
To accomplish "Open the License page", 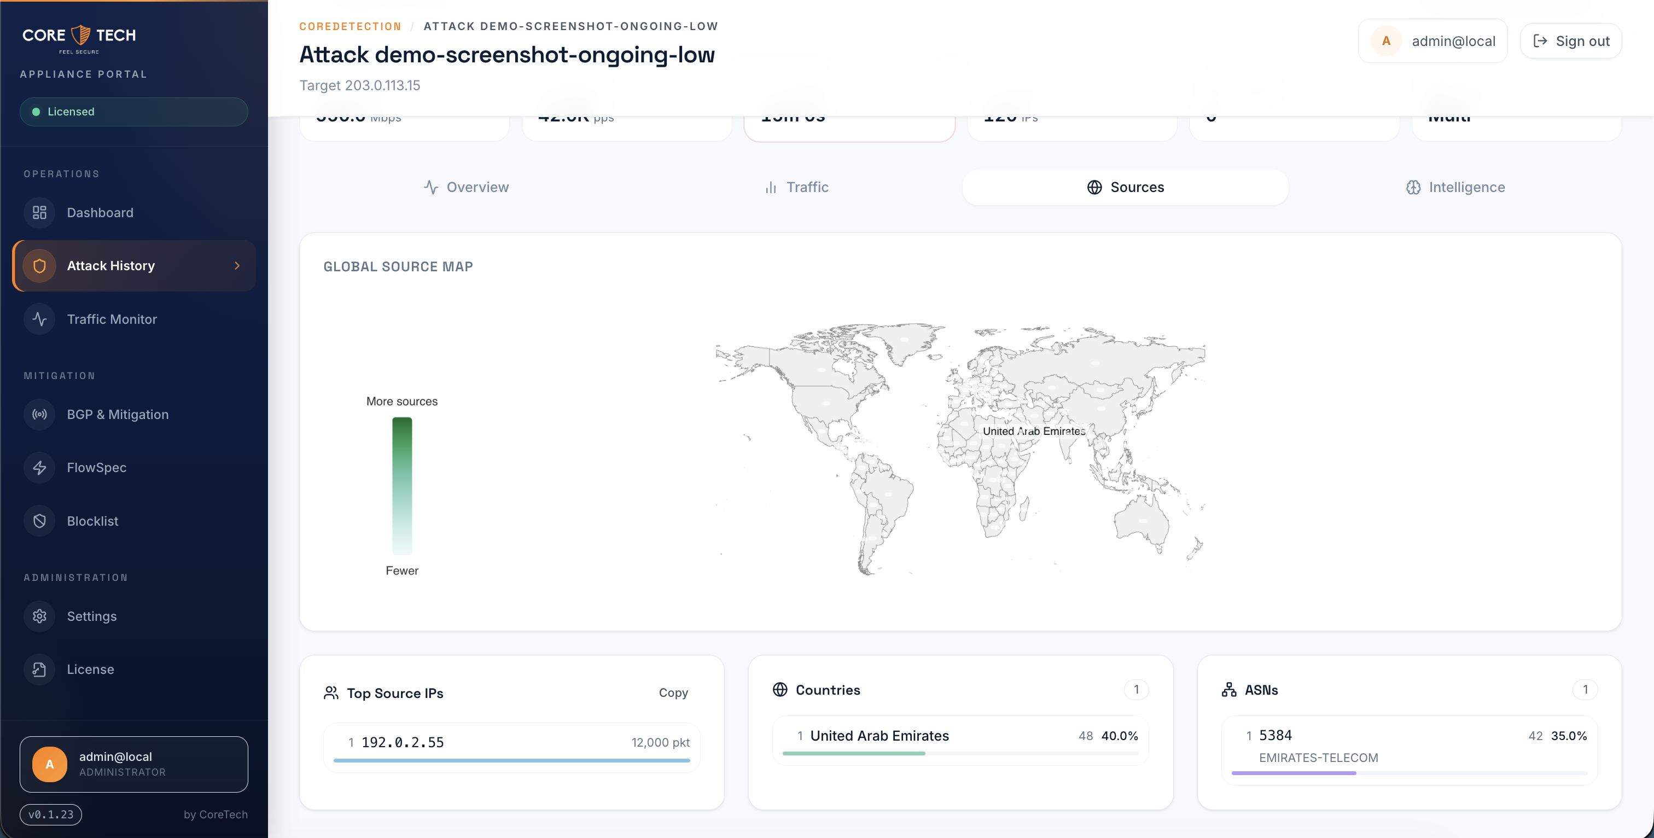I will [133, 669].
